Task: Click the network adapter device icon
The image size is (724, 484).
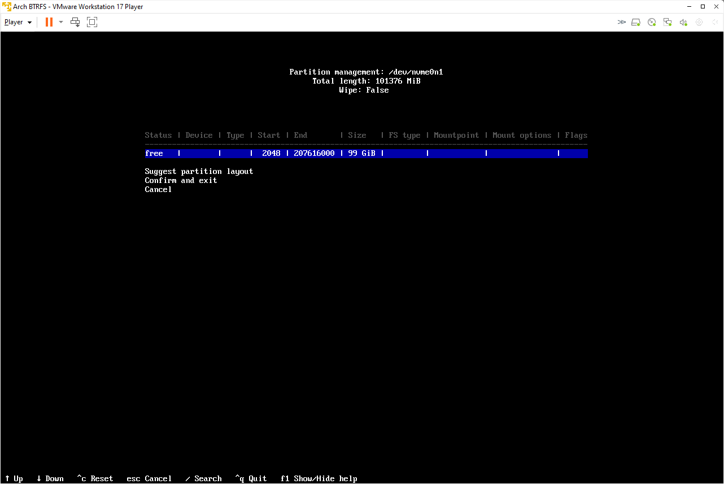Action: [x=668, y=22]
